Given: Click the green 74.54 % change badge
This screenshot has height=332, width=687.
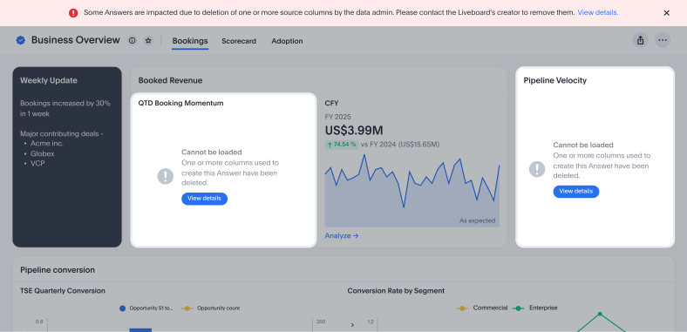Looking at the screenshot, I should click(x=342, y=145).
